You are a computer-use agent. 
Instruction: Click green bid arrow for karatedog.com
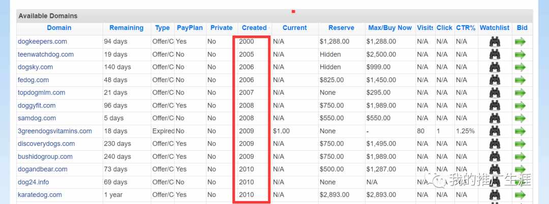coord(521,194)
